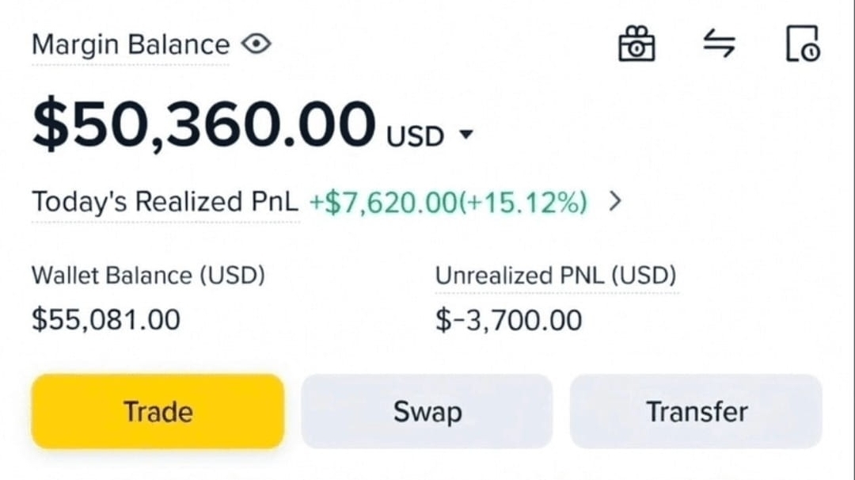This screenshot has height=480, width=855.
Task: Hide the margin balance with the eye icon
Action: point(256,44)
